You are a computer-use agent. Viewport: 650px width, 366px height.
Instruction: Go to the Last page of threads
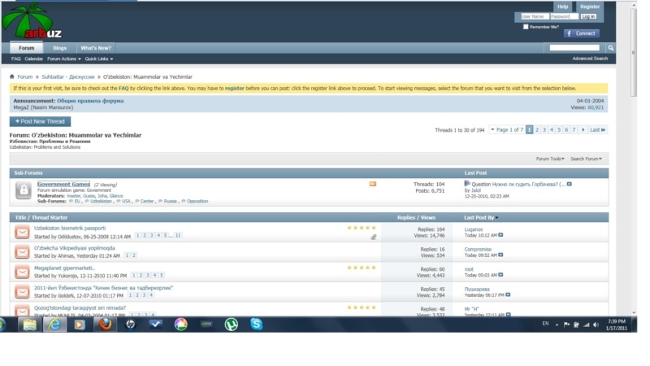point(597,129)
